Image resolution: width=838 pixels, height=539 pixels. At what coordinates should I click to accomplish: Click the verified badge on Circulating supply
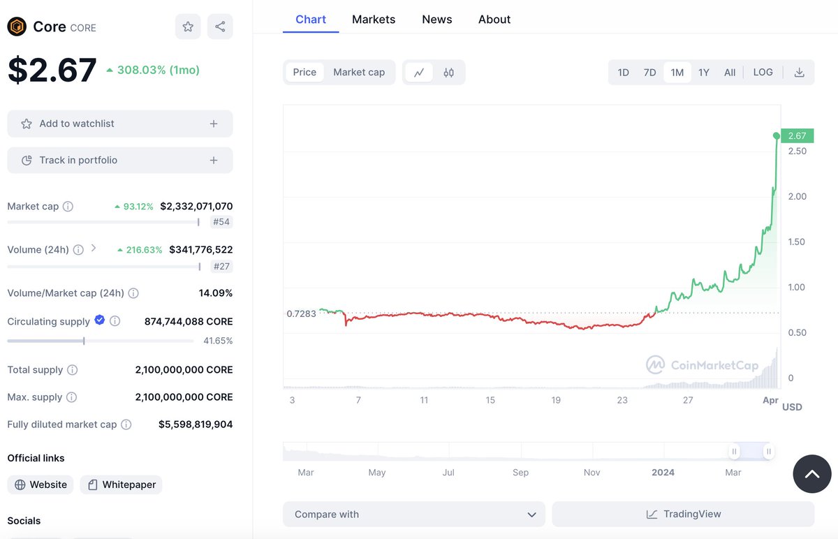(x=99, y=320)
